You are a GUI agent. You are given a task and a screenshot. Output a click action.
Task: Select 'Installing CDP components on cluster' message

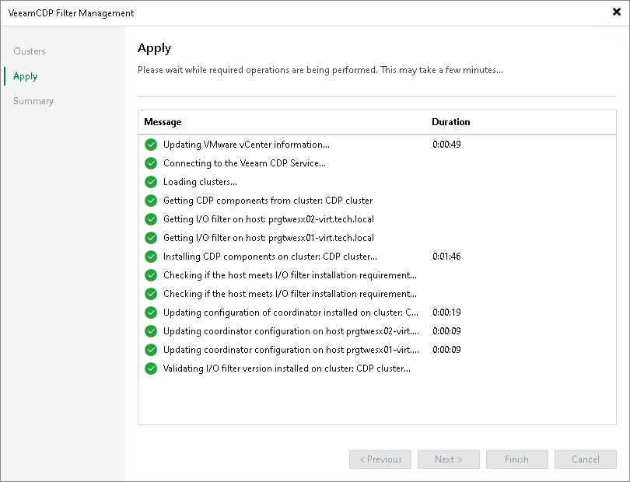[270, 257]
